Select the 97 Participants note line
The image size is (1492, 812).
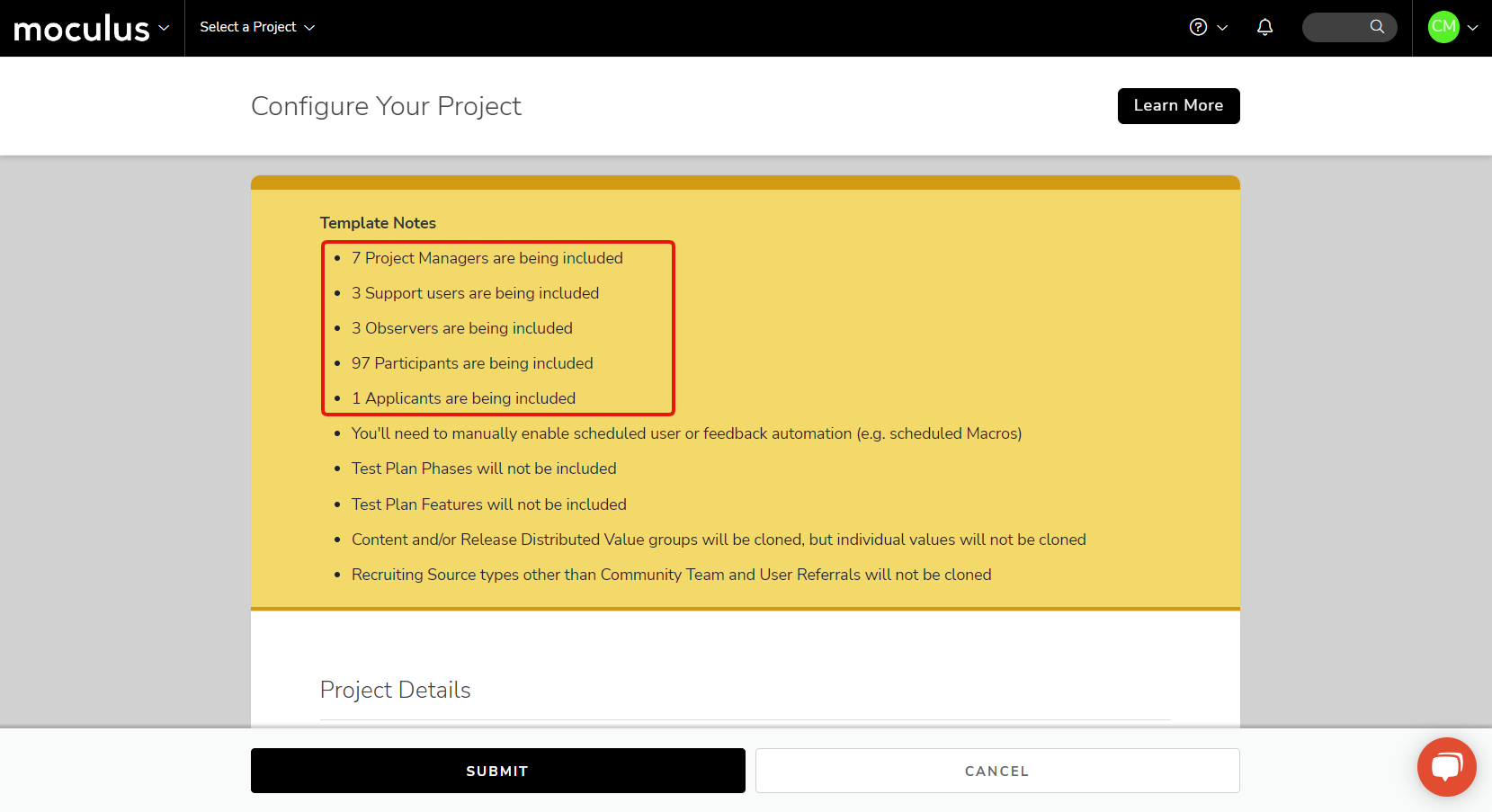(x=472, y=363)
